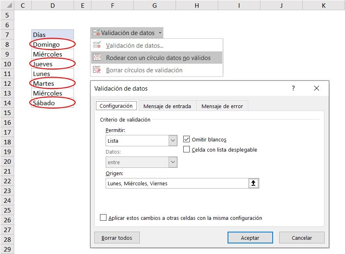Click inside the Origen input field

coord(175,183)
